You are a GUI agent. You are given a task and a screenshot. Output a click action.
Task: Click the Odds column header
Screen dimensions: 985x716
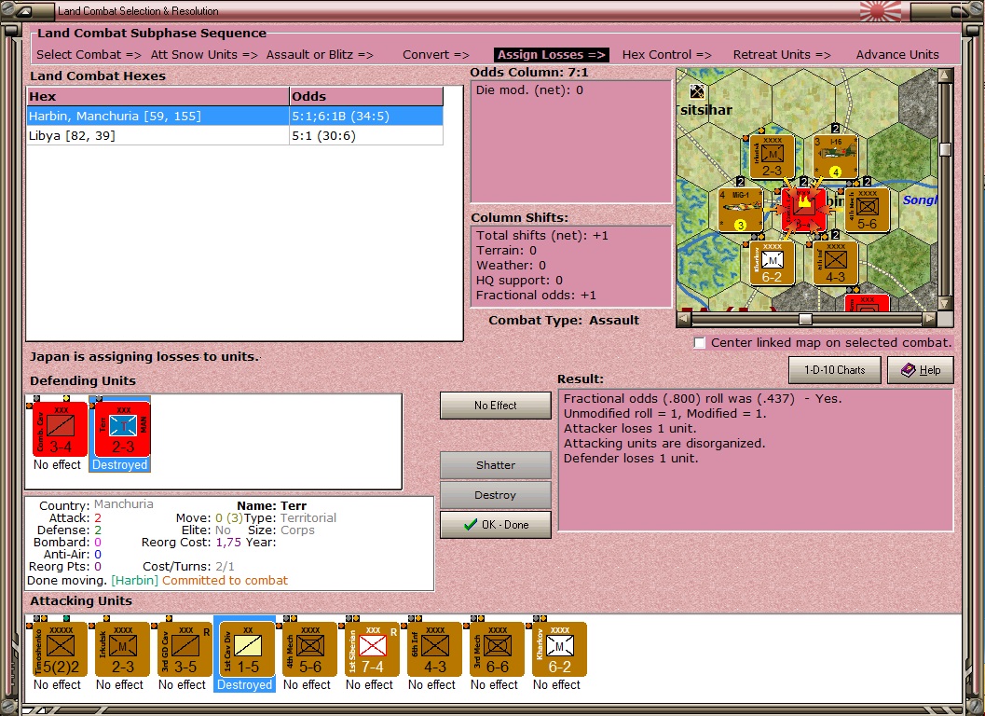tap(366, 96)
